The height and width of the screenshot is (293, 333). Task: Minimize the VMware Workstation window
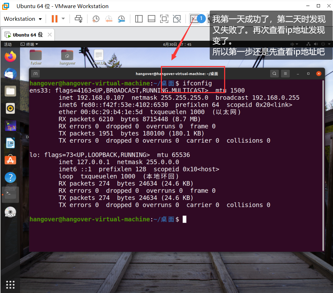click(x=308, y=6)
